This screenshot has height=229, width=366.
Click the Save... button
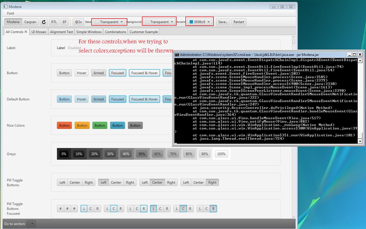pyautogui.click(x=223, y=22)
